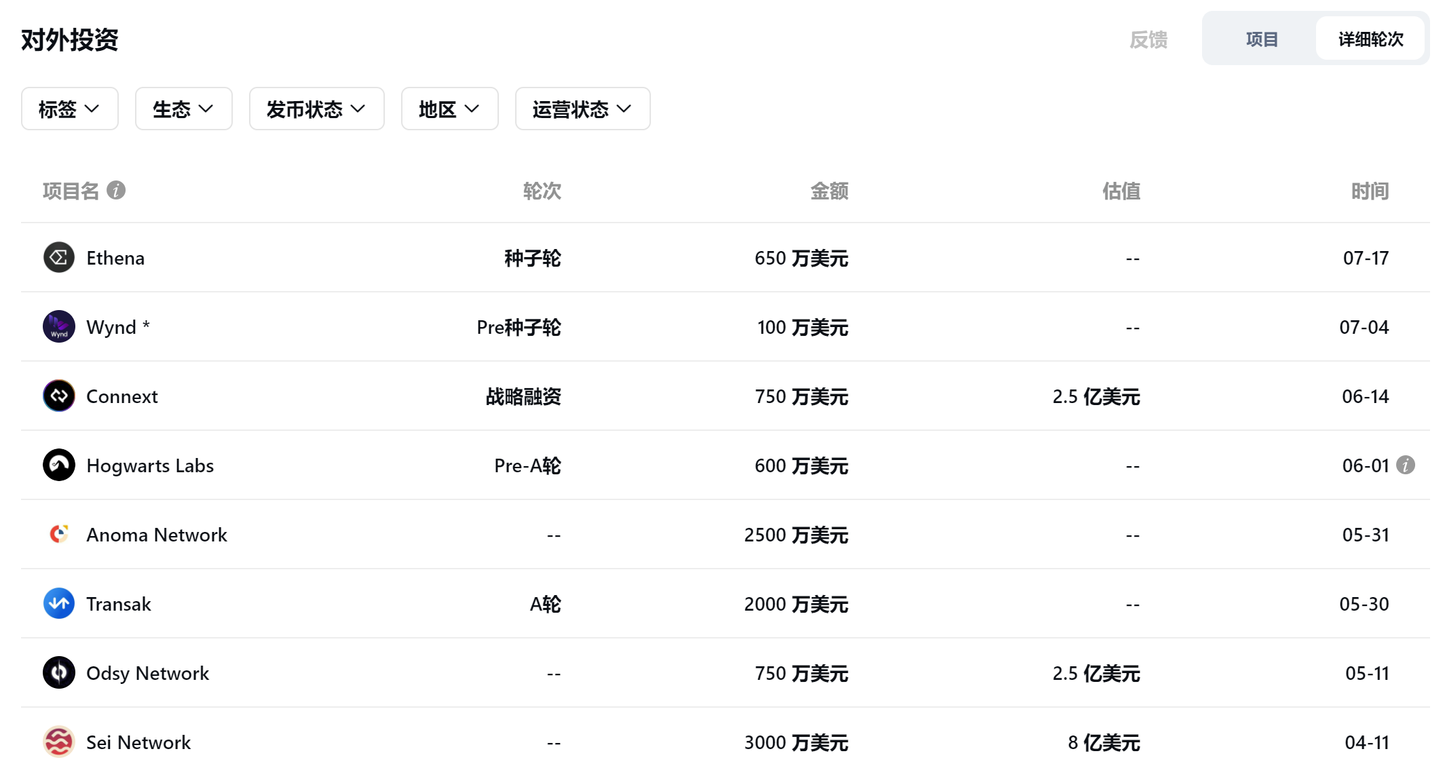Viewport: 1445px width, 783px height.
Task: Open the Sei Network project link
Action: click(138, 743)
